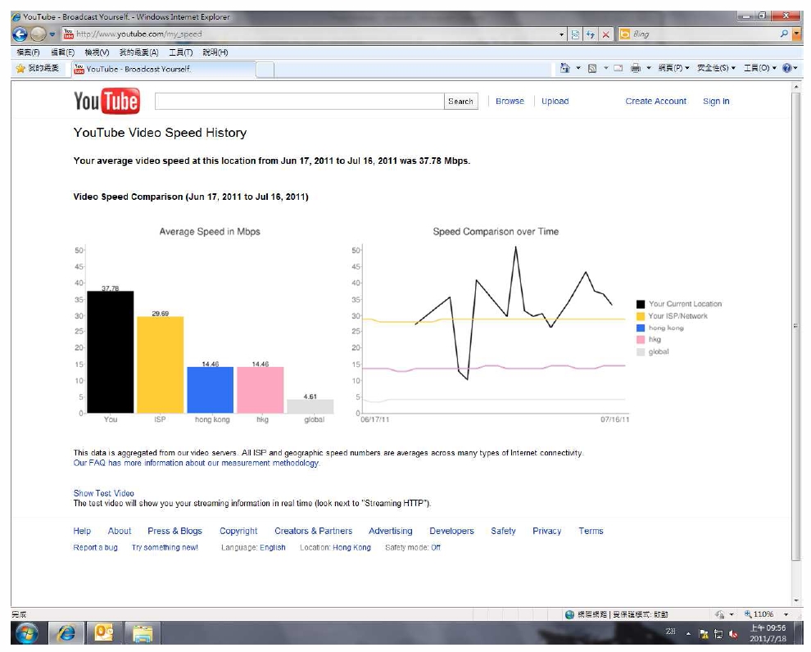Click the Bing search magnifier icon
The width and height of the screenshot is (811, 652).
coord(784,34)
